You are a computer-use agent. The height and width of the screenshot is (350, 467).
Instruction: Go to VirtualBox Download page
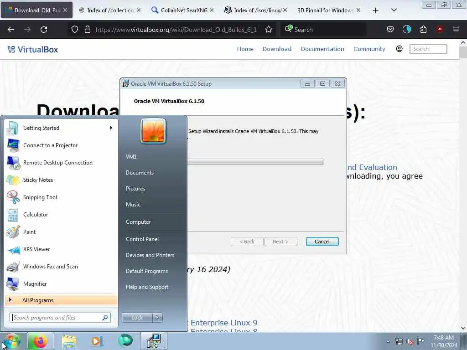[277, 49]
